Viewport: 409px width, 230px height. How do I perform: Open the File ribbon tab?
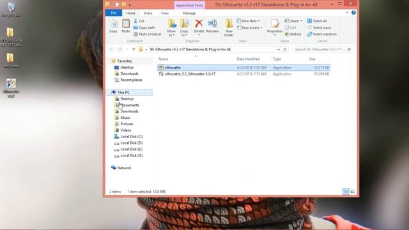tap(114, 13)
